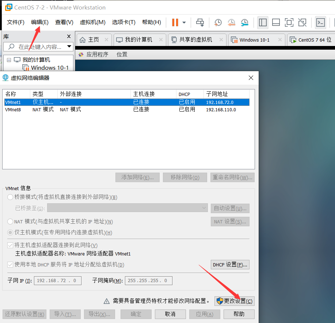Collapse the My Computer tree node
335x323 pixels.
pos(9,60)
